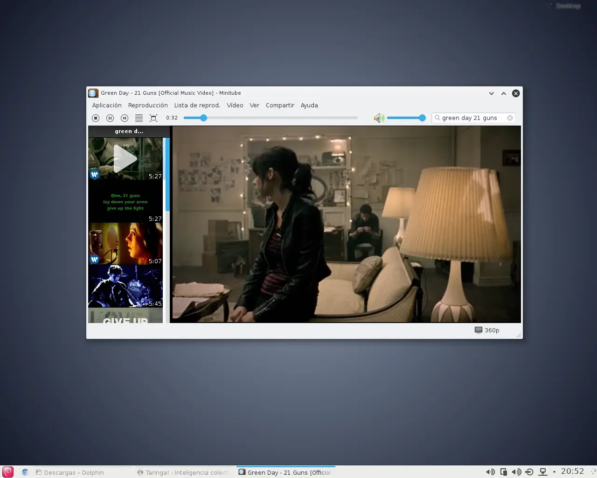This screenshot has width=597, height=478.
Task: Play the first 5:27 playlist thumbnail
Action: point(125,159)
